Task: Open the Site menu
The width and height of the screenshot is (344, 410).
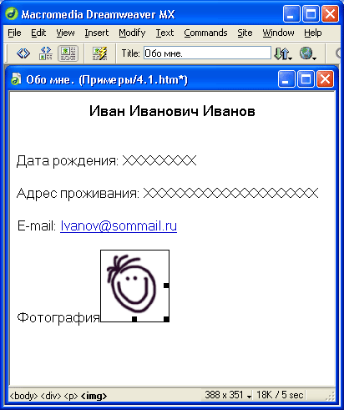Action: (x=245, y=33)
